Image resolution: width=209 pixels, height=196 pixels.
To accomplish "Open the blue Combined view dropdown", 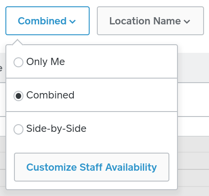I will tap(47, 21).
